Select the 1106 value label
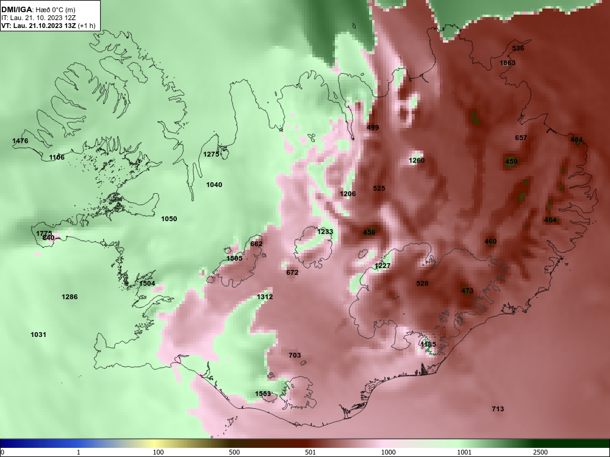 pyautogui.click(x=57, y=157)
